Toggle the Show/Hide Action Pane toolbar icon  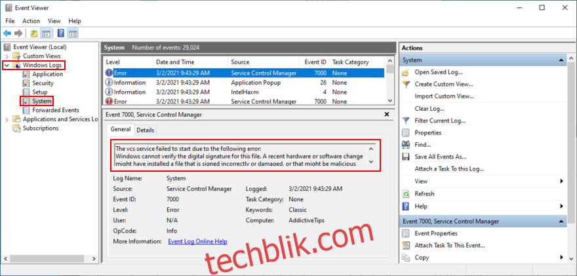[x=73, y=33]
